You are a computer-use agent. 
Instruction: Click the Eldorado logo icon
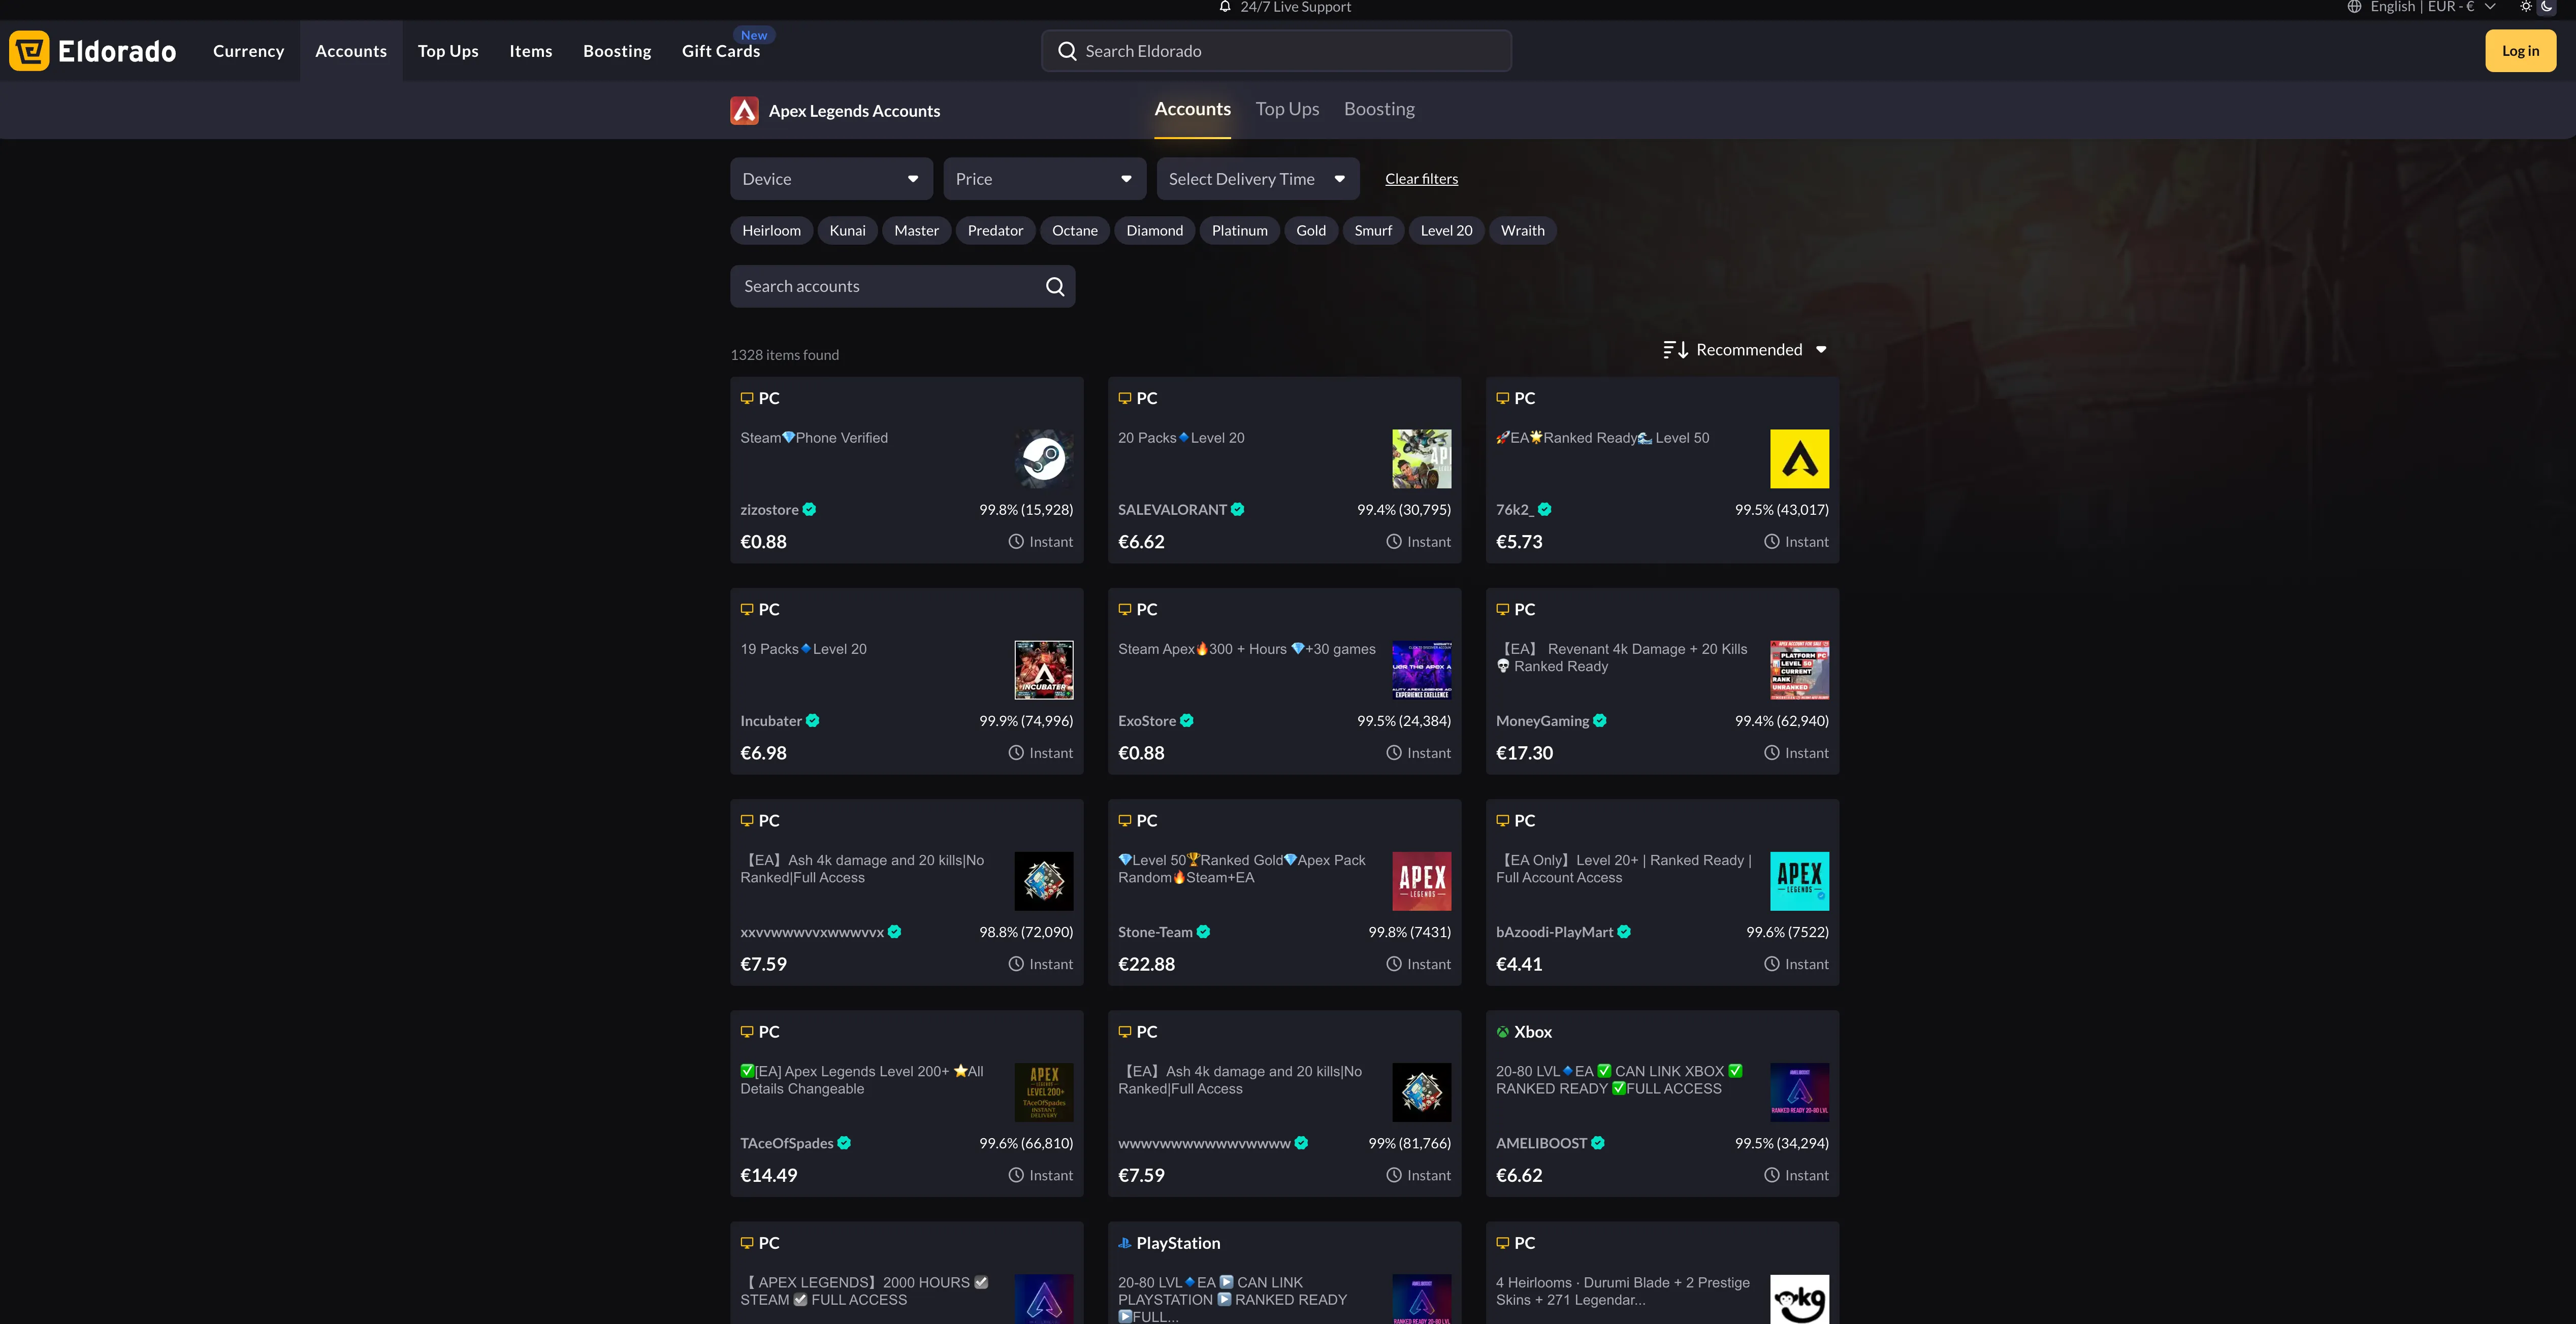(29, 51)
